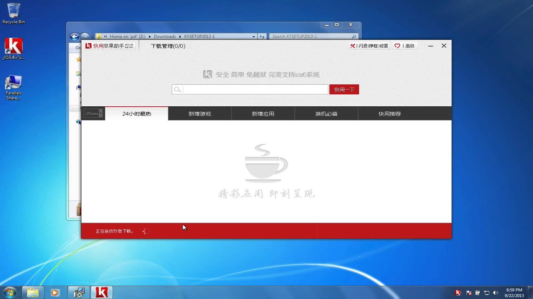533x299 pixels.
Task: Click the 正在自动为您下载 status text
Action: 115,231
